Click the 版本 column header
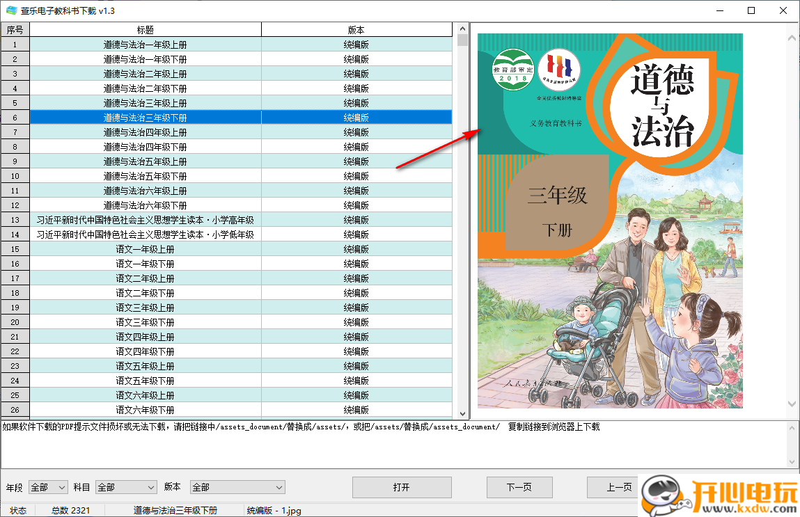The height and width of the screenshot is (517, 800). tap(356, 29)
